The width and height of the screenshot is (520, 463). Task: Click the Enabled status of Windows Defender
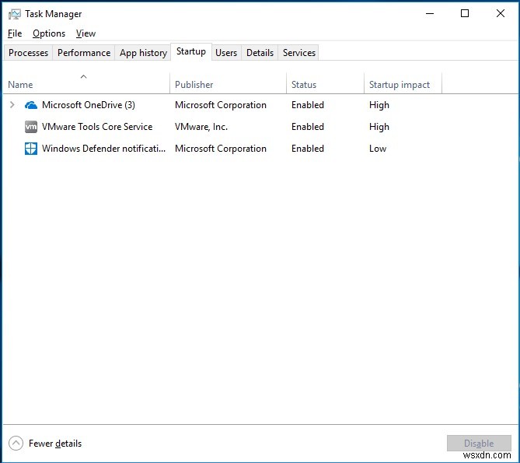coord(308,149)
